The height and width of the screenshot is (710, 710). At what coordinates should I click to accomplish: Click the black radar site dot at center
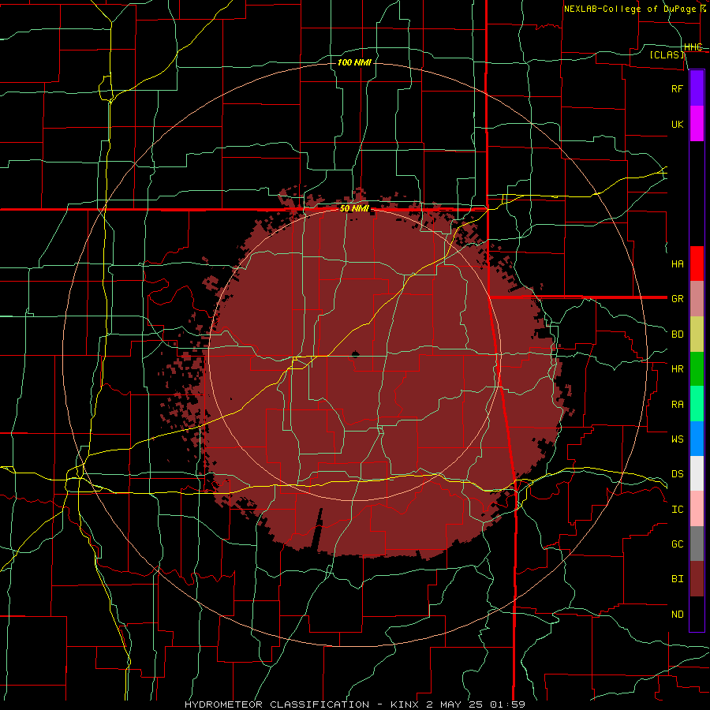tap(355, 354)
